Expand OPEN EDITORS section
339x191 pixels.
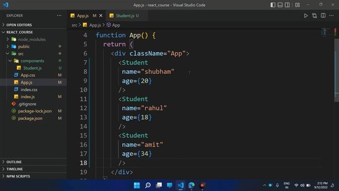(x=19, y=25)
